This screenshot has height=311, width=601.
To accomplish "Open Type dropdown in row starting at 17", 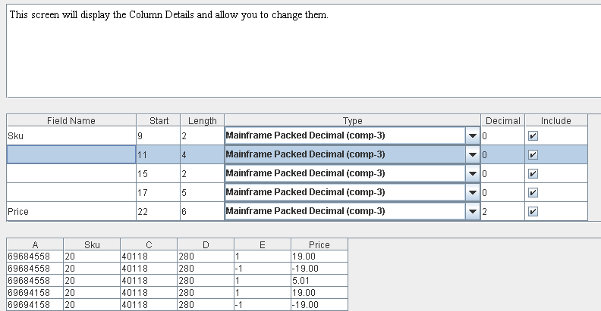I will tap(473, 193).
